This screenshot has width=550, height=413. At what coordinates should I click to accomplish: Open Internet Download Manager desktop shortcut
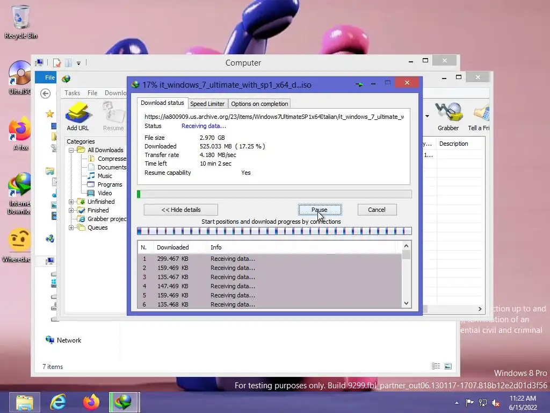[19, 193]
